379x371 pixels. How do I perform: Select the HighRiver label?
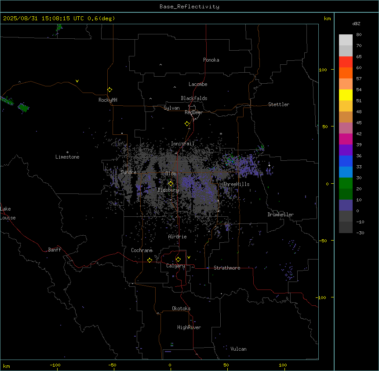coord(189,327)
